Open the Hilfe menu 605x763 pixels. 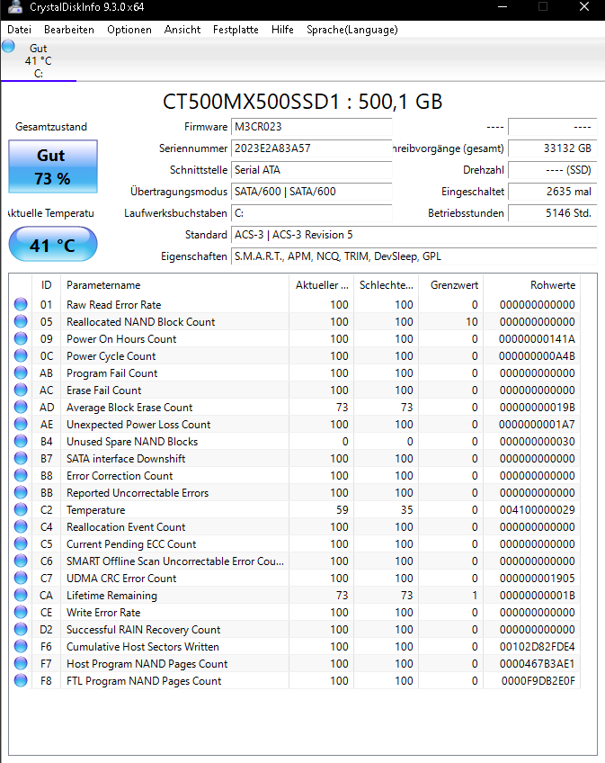282,30
